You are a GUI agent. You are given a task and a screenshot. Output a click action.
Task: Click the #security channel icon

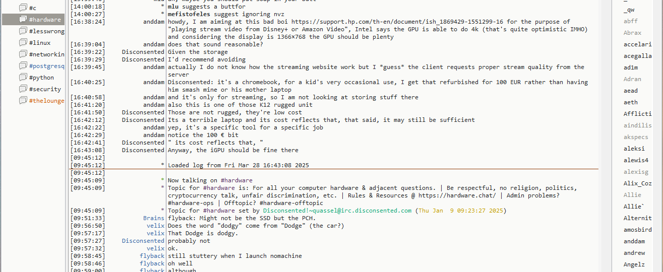(23, 89)
